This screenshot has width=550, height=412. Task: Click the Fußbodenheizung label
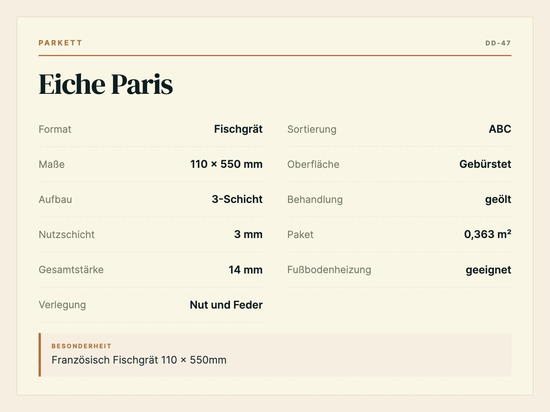tap(329, 270)
